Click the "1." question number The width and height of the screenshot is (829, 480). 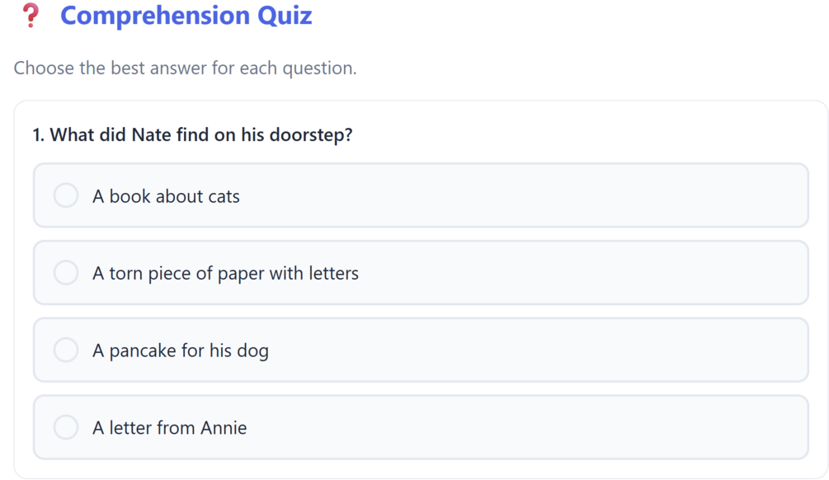click(x=39, y=134)
